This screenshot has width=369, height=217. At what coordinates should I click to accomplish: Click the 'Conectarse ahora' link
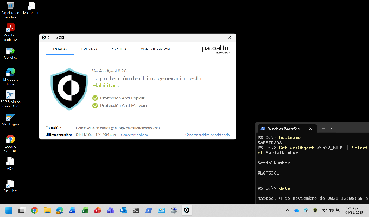pos(134,135)
